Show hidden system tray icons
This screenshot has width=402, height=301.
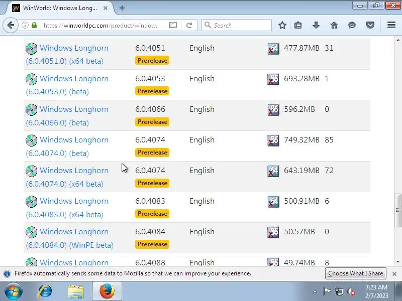point(315,291)
